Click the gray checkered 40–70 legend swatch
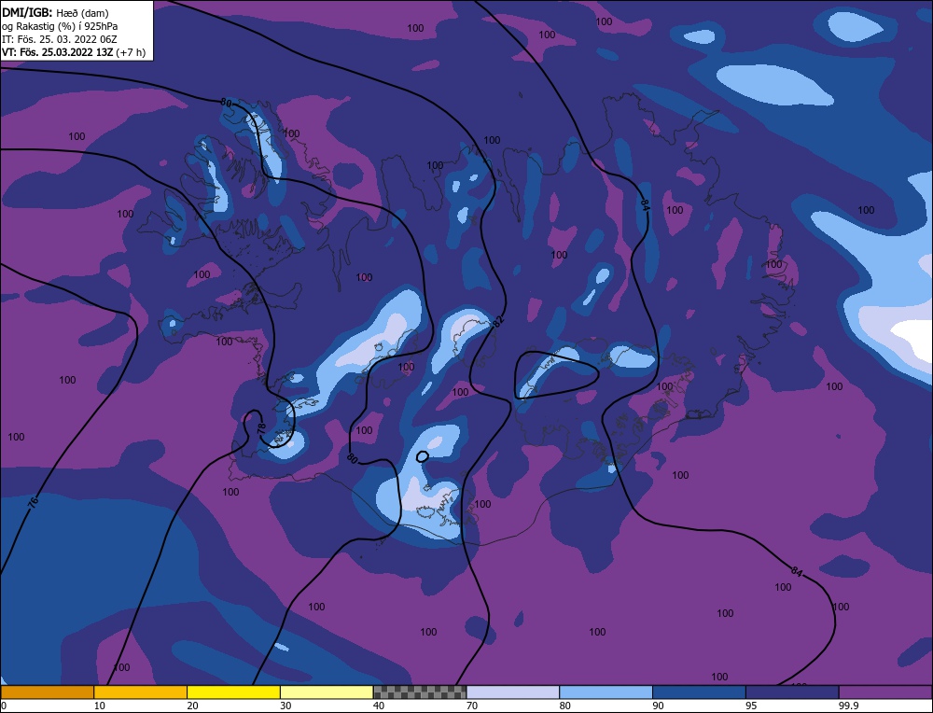The width and height of the screenshot is (933, 713). click(420, 692)
